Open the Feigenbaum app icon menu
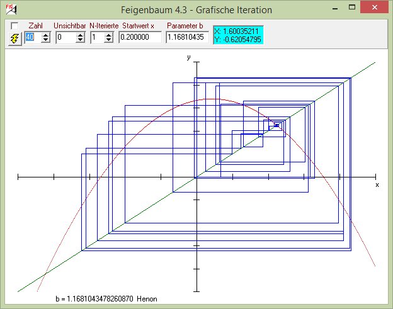Image resolution: width=393 pixels, height=309 pixels. 11,9
